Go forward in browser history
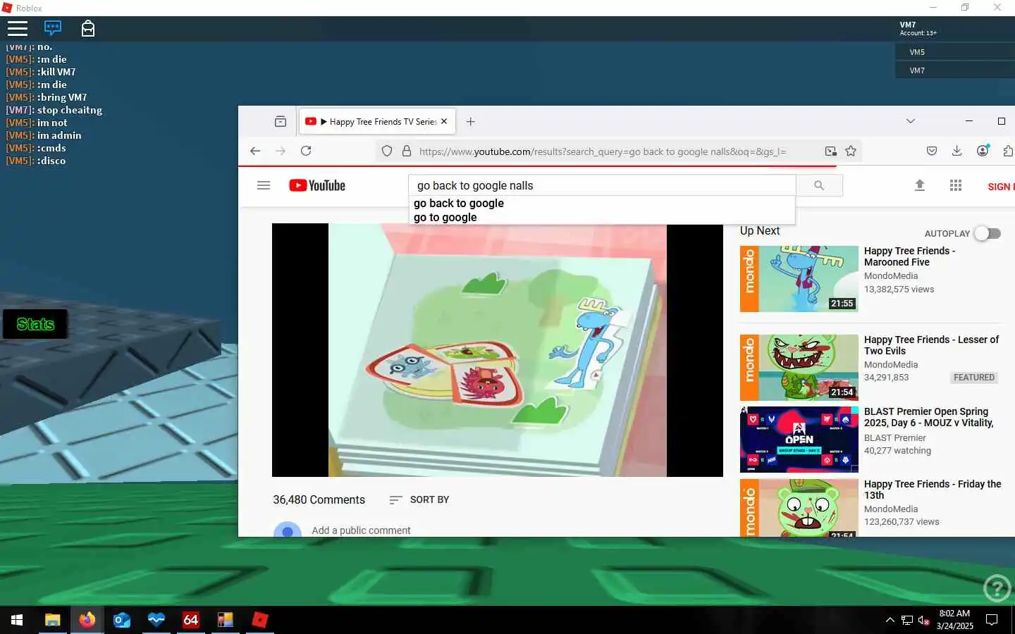 (281, 151)
